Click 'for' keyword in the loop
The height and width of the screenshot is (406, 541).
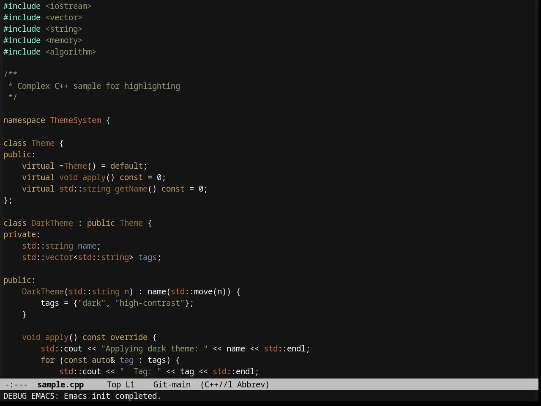47,360
